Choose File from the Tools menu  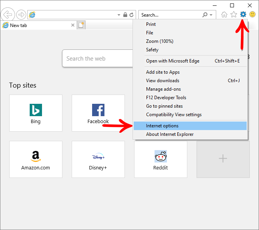coord(190,33)
